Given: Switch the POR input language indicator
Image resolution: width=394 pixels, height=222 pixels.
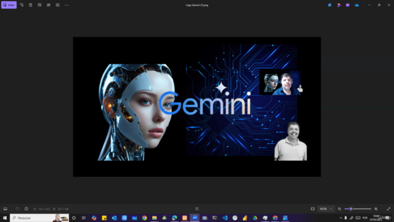Looking at the screenshot, I should pyautogui.click(x=365, y=218).
